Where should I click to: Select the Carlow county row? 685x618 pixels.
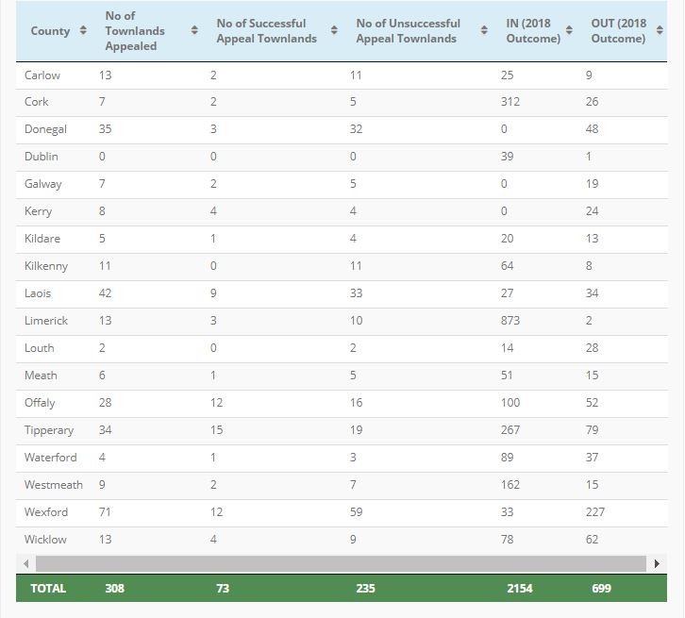coord(42,75)
